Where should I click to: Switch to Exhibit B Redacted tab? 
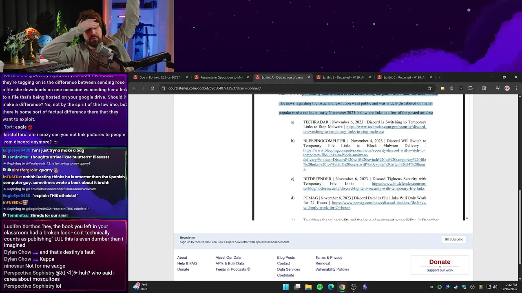(343, 77)
